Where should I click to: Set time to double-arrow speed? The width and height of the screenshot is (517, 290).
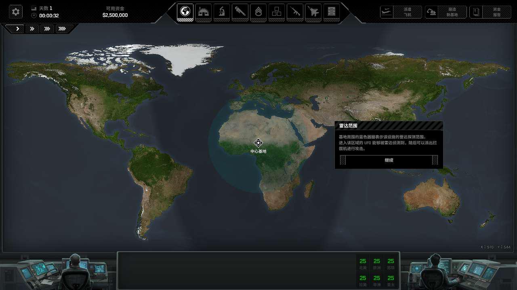pos(32,29)
